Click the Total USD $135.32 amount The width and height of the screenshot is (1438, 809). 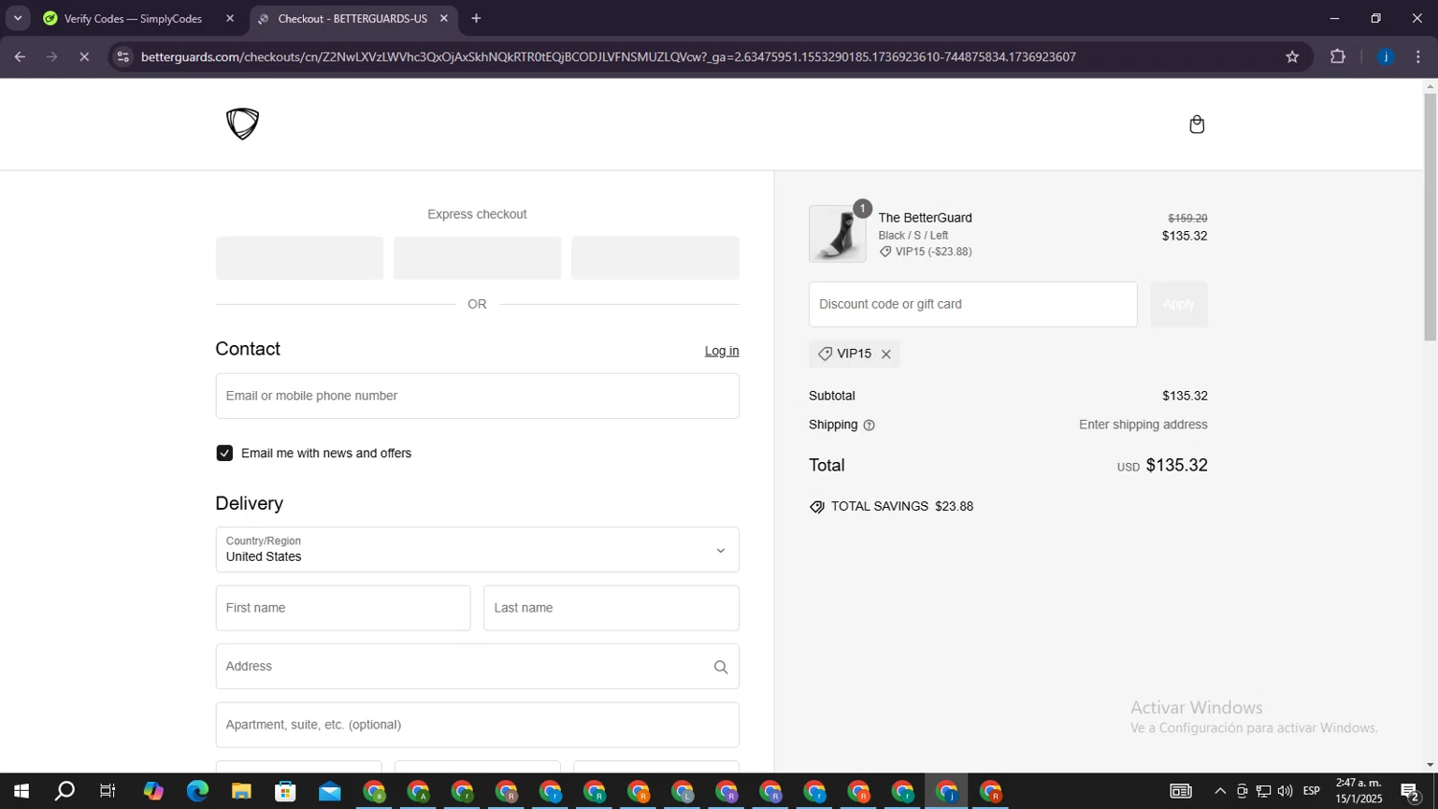1162,466
